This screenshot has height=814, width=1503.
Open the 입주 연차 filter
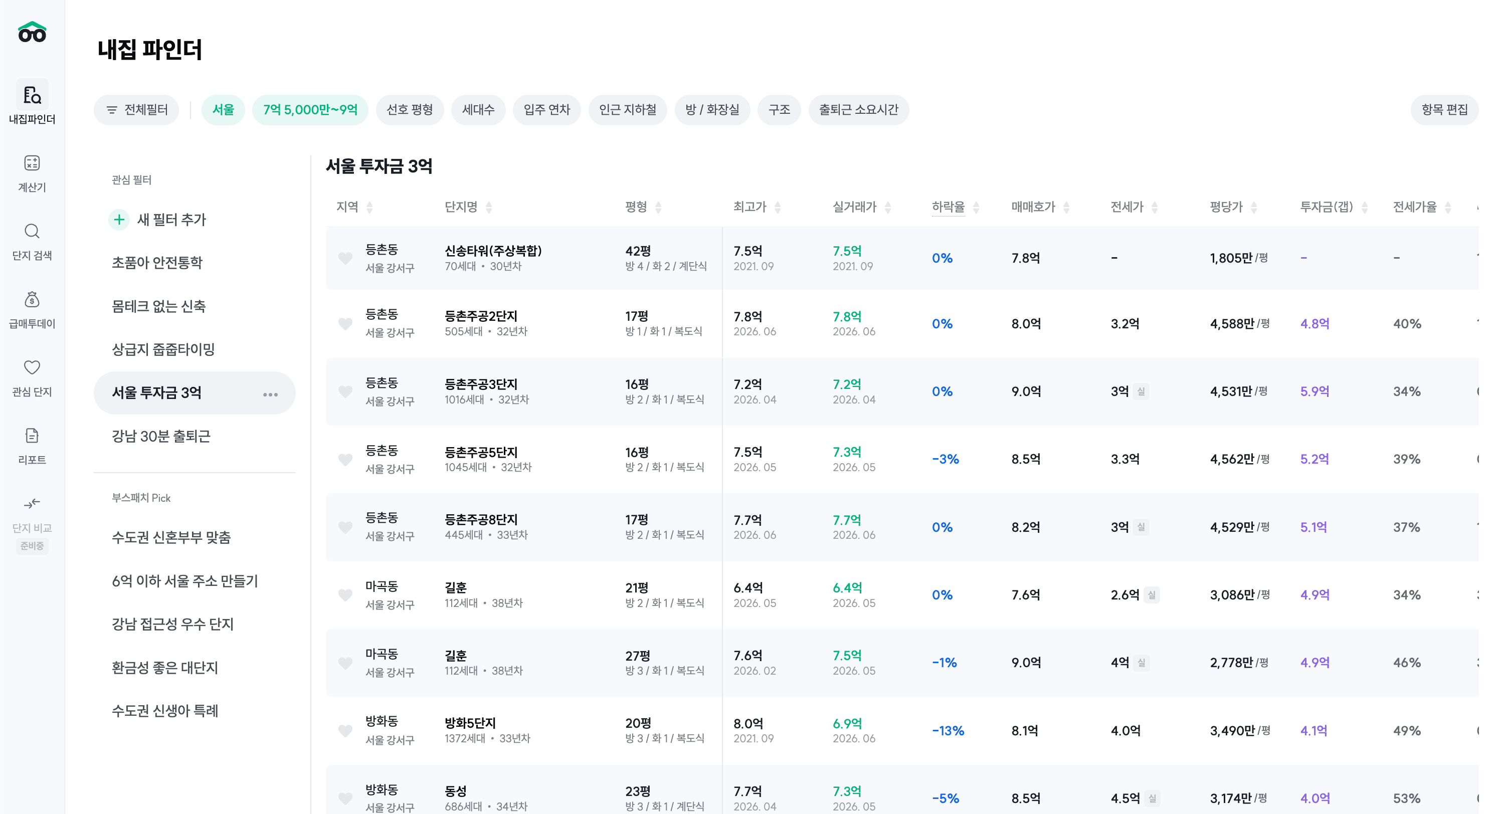tap(546, 110)
